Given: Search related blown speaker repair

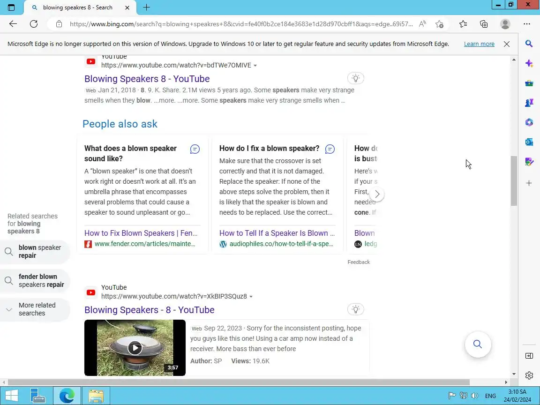Looking at the screenshot, I should pyautogui.click(x=35, y=252).
